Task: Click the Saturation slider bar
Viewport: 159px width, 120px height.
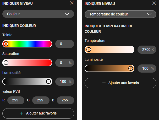Action: point(27,63)
